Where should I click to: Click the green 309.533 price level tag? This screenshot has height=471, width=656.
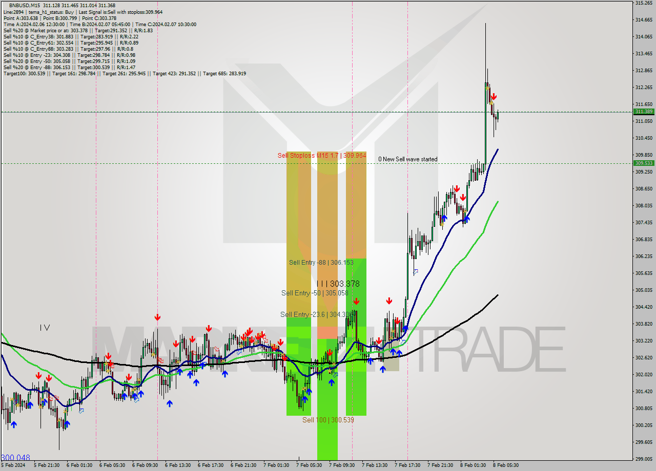(644, 163)
